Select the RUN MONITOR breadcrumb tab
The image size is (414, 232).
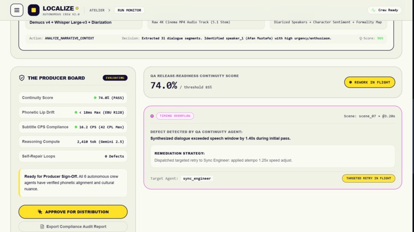coord(129,10)
